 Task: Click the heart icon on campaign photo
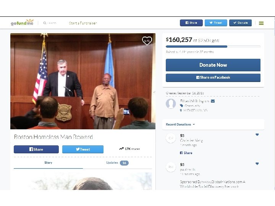[x=147, y=41]
